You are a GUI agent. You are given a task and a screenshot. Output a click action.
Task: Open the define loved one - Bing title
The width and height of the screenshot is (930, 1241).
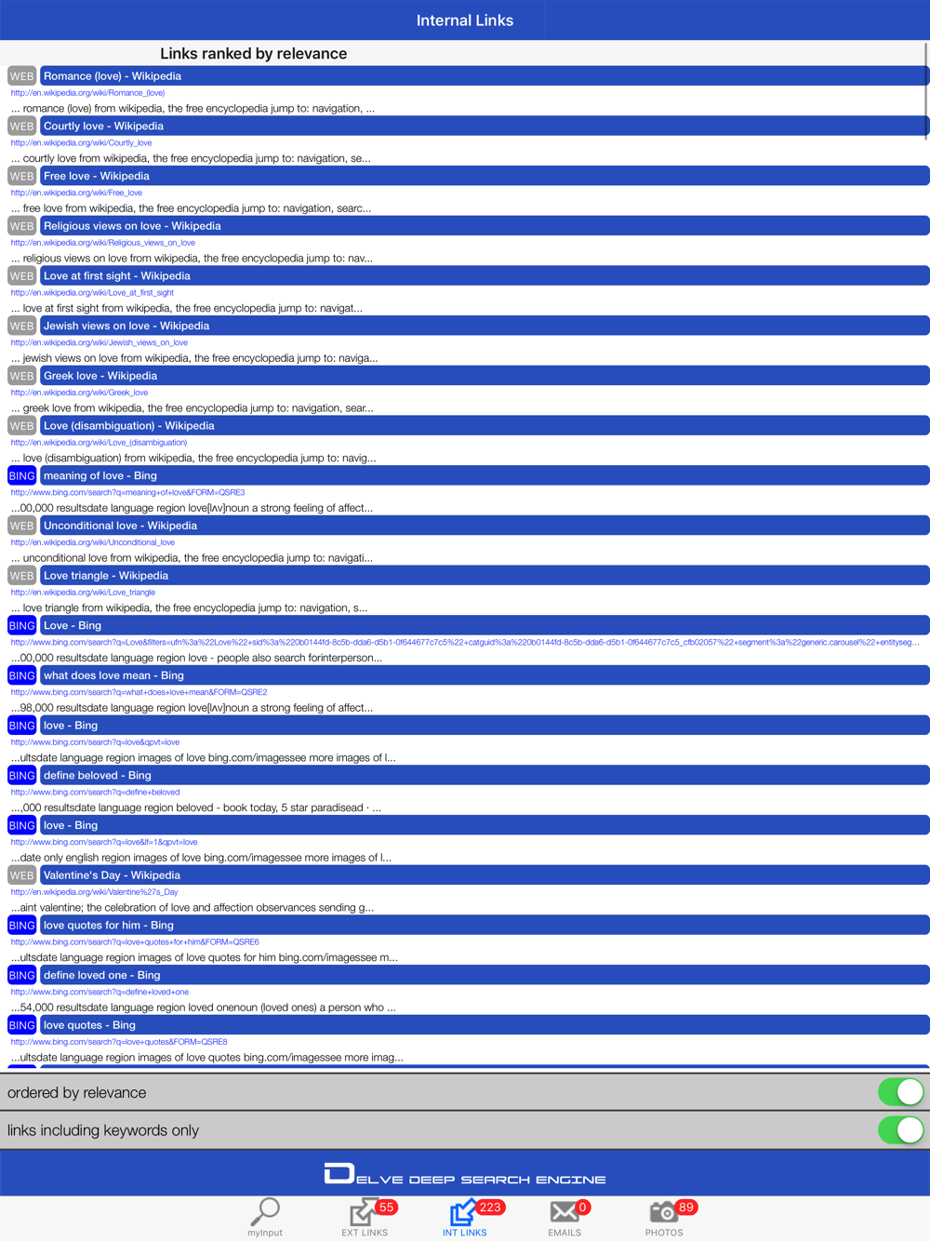(x=485, y=975)
